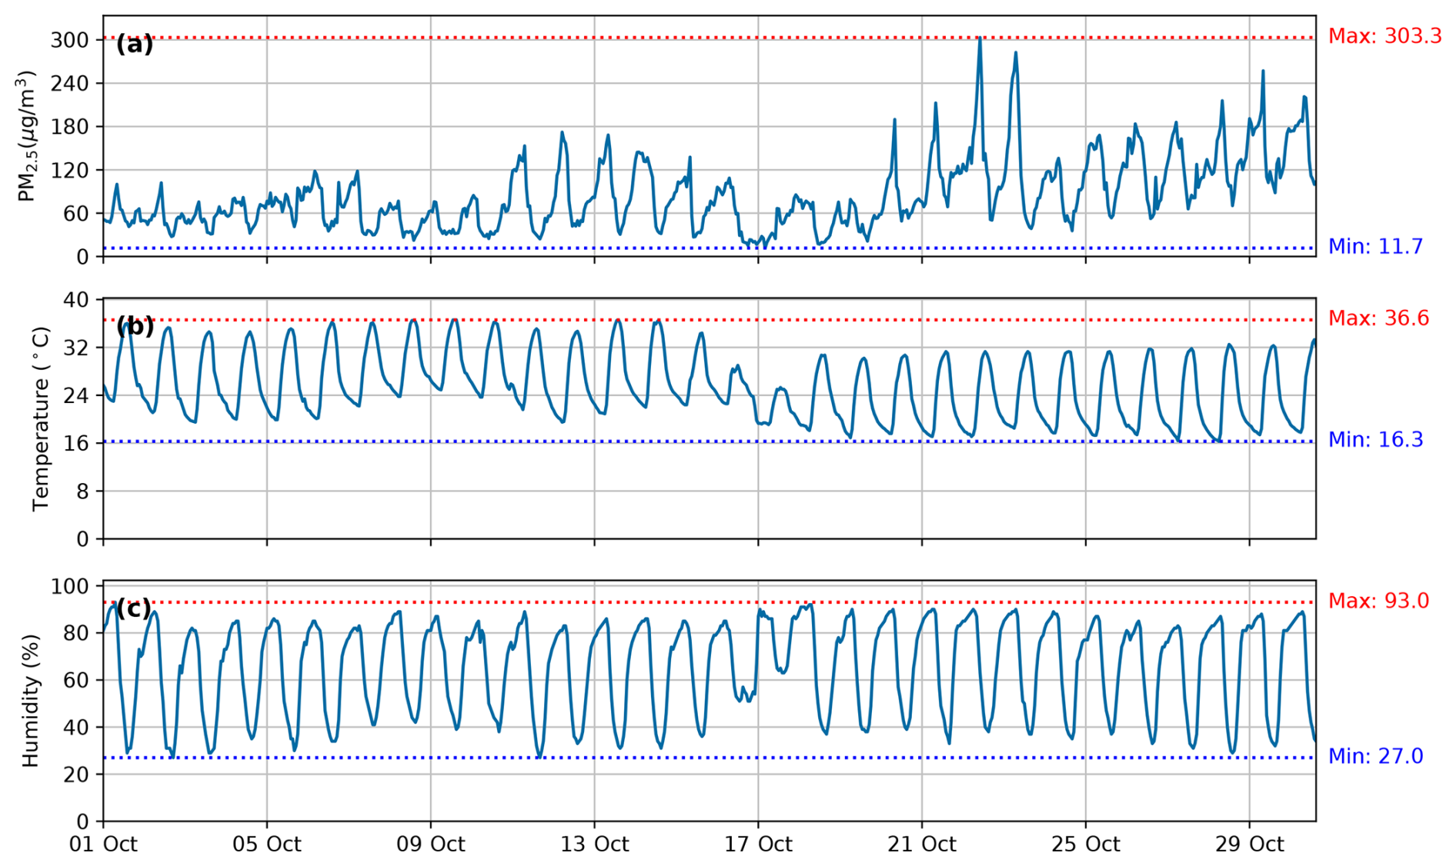Select the 300 tick on PM2.5 axis
This screenshot has height=866, width=1456.
coord(69,40)
